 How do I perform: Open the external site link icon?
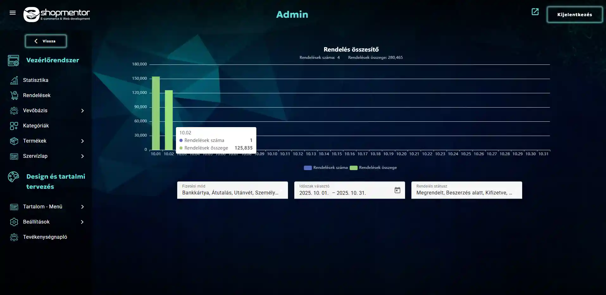(535, 12)
